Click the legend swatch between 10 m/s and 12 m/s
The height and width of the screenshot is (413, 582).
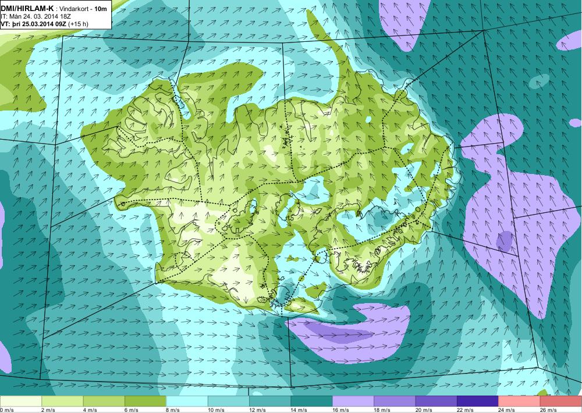click(x=229, y=401)
